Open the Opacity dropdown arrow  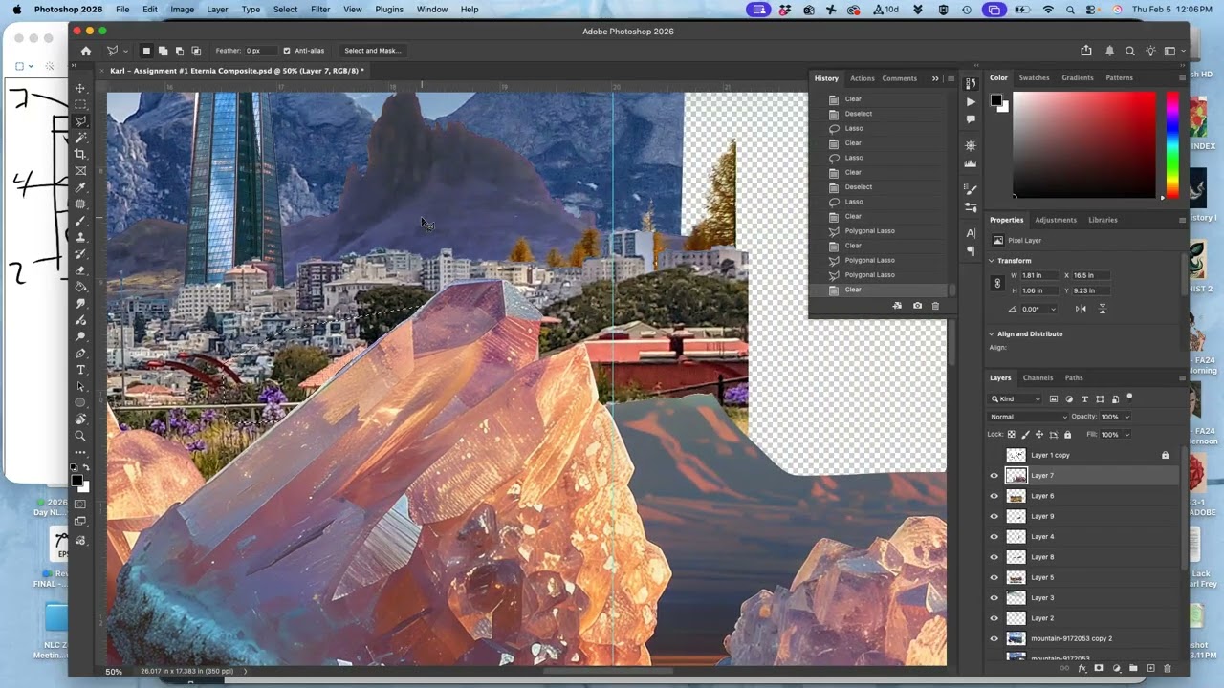point(1126,417)
